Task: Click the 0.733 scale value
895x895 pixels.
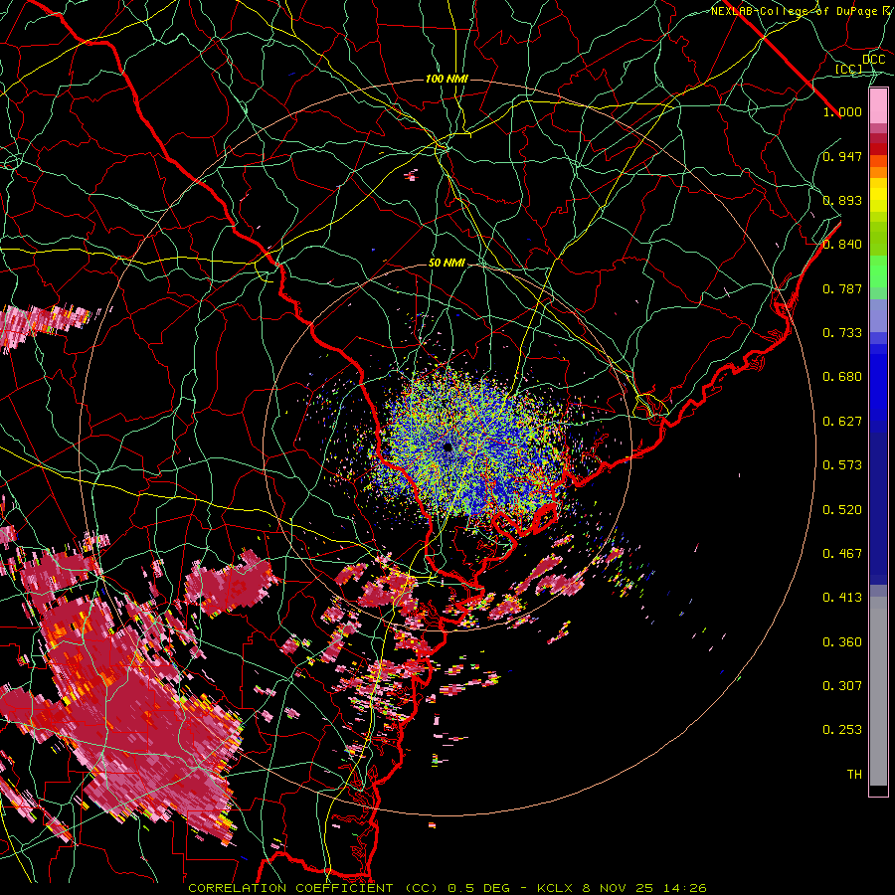Action: (842, 333)
